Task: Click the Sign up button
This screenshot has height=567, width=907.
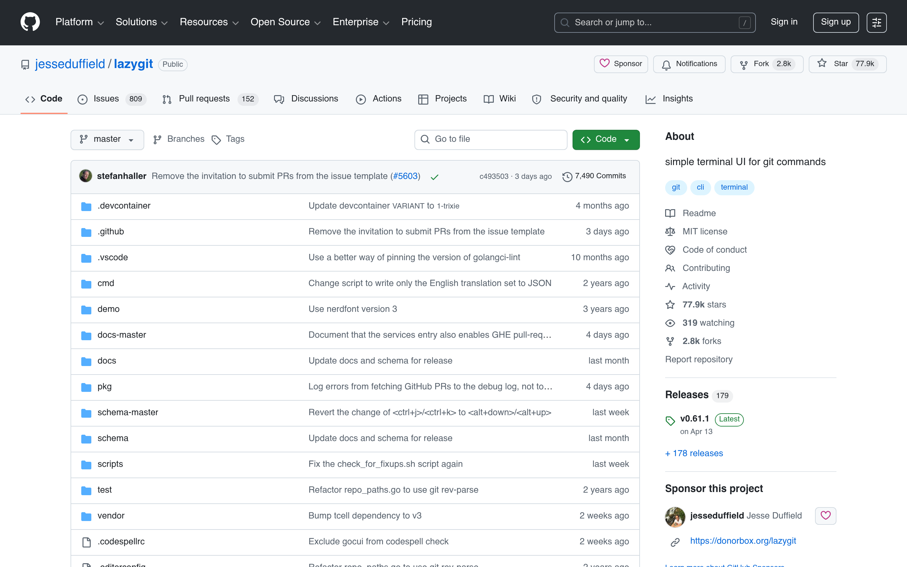Action: [836, 22]
